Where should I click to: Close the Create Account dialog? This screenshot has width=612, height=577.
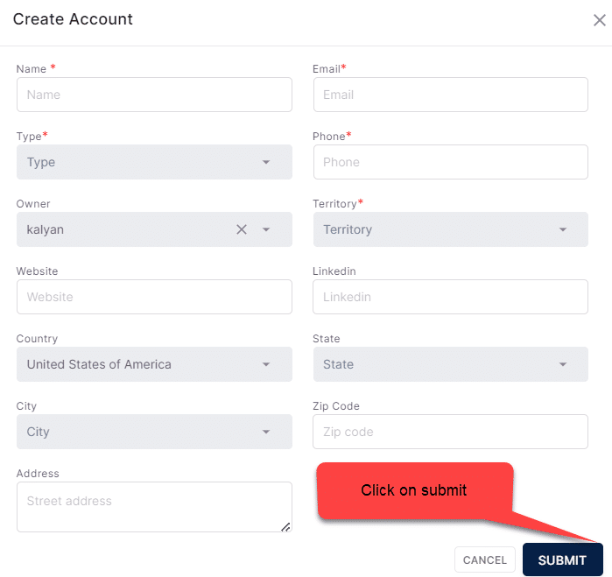click(x=600, y=20)
